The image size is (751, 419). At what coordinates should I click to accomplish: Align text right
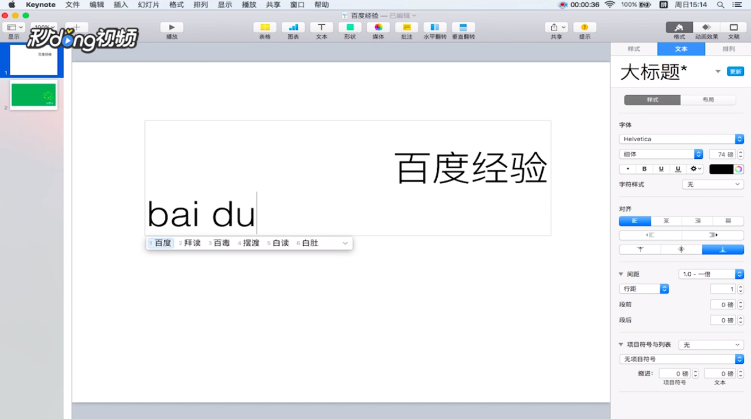point(697,221)
